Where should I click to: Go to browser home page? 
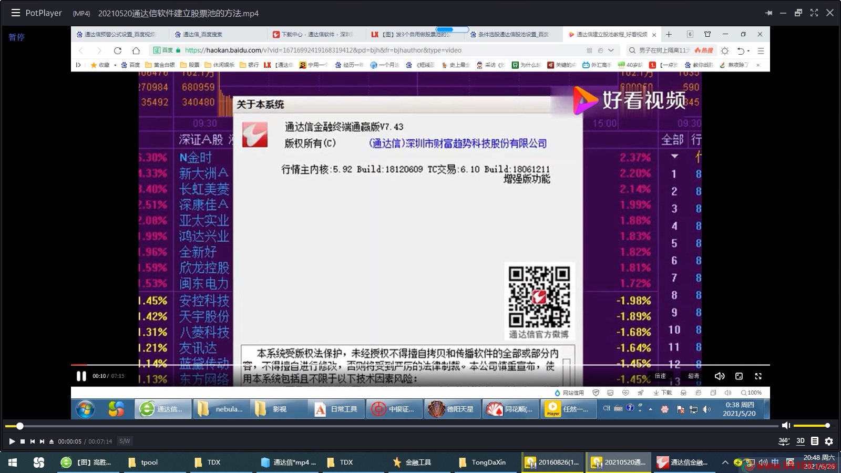tap(136, 50)
